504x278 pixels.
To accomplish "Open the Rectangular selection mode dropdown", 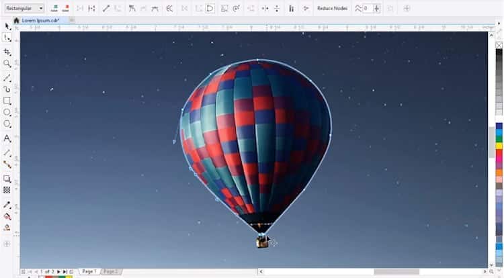I will click(x=23, y=9).
